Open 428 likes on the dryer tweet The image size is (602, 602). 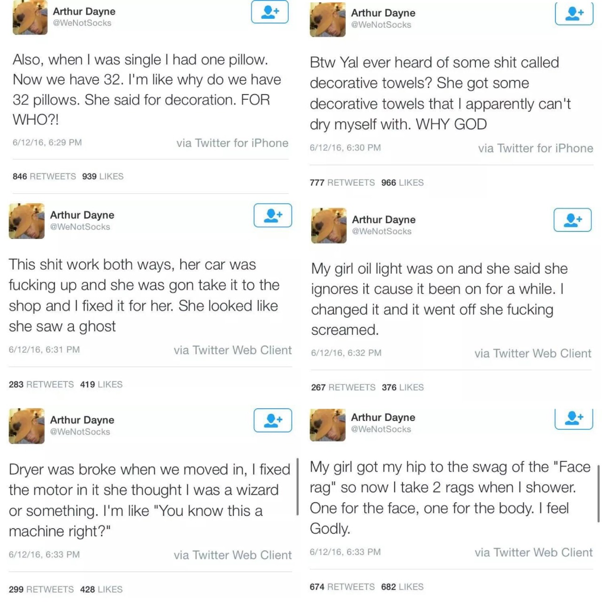pyautogui.click(x=101, y=589)
